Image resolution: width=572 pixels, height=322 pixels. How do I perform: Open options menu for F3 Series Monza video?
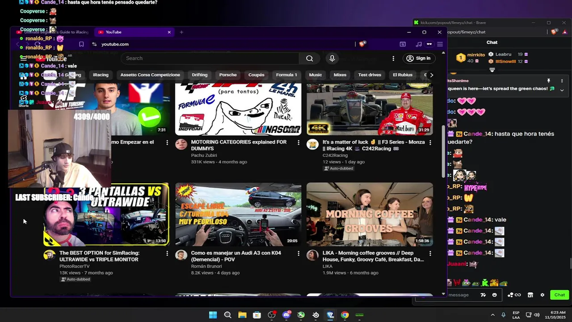430,142
